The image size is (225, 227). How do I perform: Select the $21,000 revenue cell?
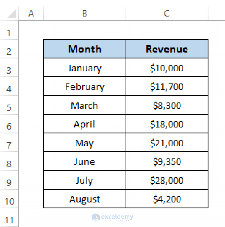tap(167, 142)
